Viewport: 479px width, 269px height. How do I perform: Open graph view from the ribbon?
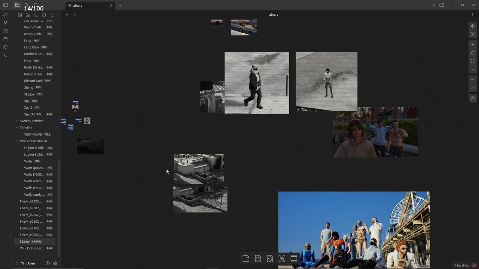point(5,23)
